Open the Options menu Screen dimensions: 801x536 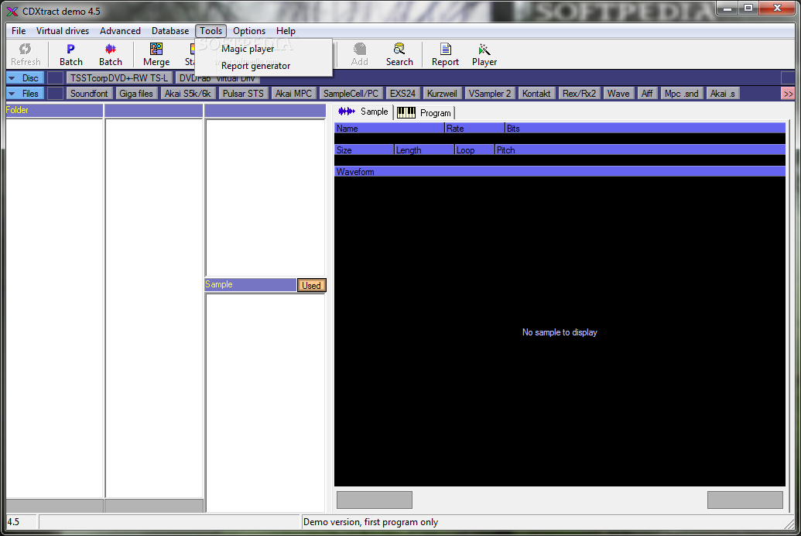coord(249,31)
